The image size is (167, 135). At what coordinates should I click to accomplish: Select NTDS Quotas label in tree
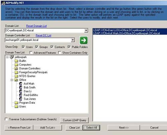[27, 76]
